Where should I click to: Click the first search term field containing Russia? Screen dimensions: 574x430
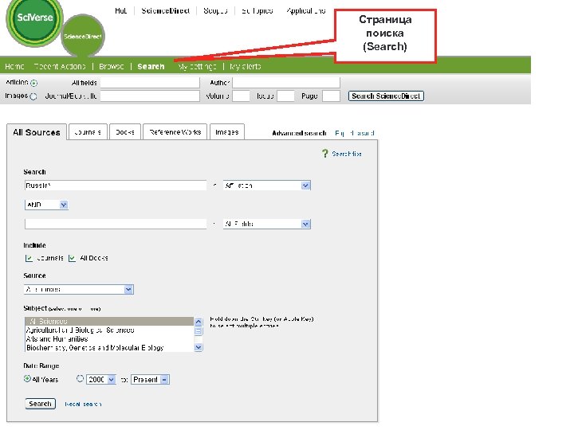click(116, 186)
